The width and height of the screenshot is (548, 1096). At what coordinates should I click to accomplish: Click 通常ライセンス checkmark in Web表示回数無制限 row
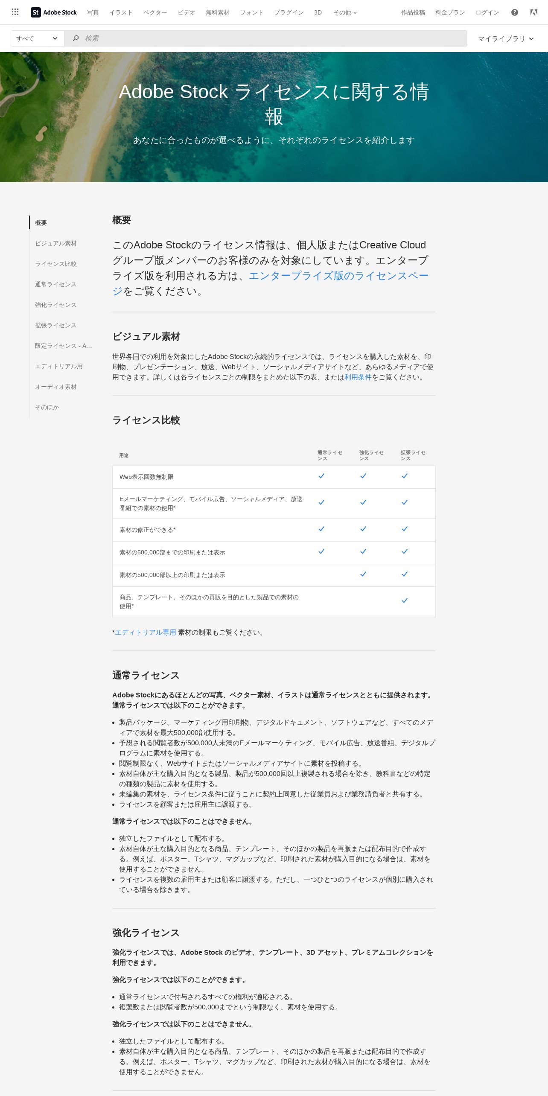tap(321, 476)
